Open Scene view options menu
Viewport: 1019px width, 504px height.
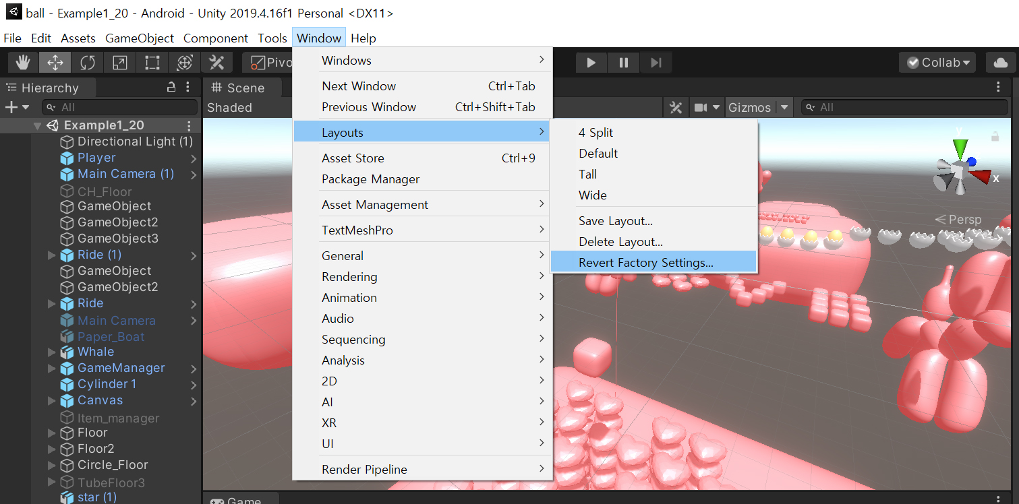pyautogui.click(x=999, y=87)
